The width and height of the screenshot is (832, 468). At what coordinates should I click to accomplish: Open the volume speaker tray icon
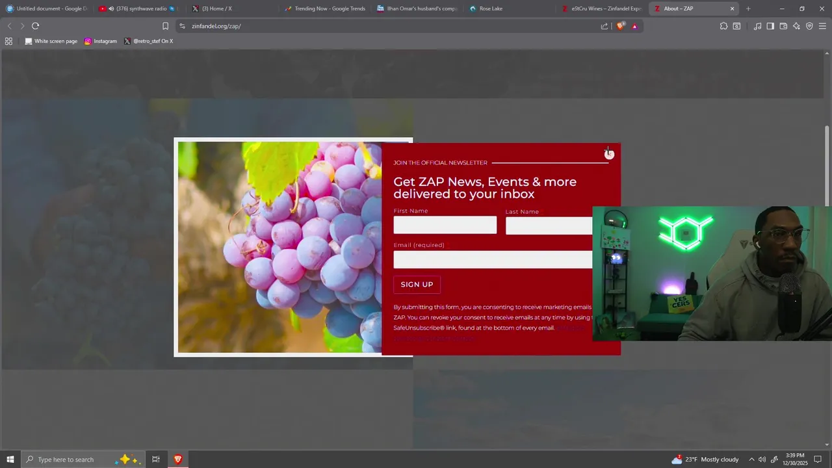tap(762, 460)
